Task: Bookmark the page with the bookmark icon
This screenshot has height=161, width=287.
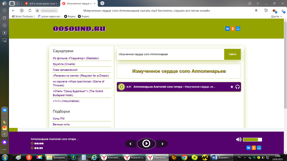Action: pos(256,10)
